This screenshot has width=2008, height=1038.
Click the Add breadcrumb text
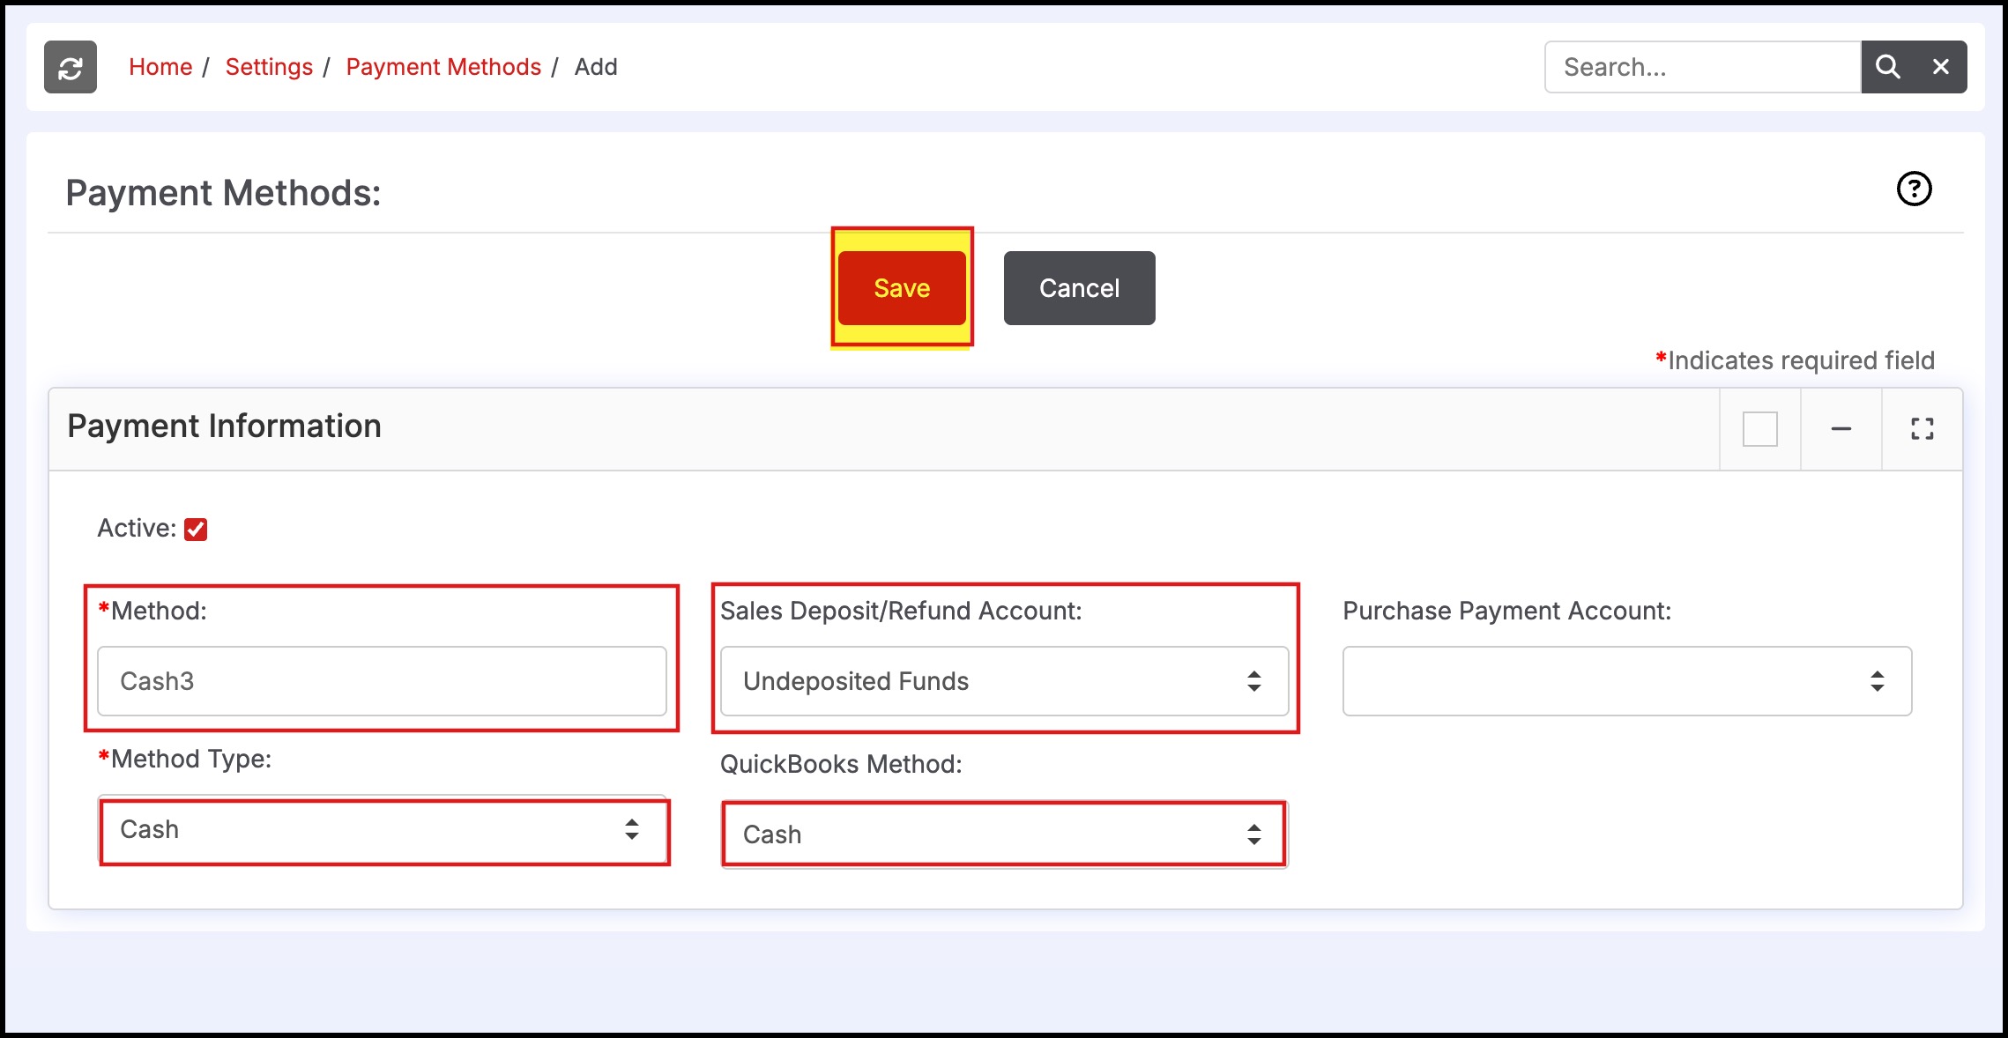[596, 67]
